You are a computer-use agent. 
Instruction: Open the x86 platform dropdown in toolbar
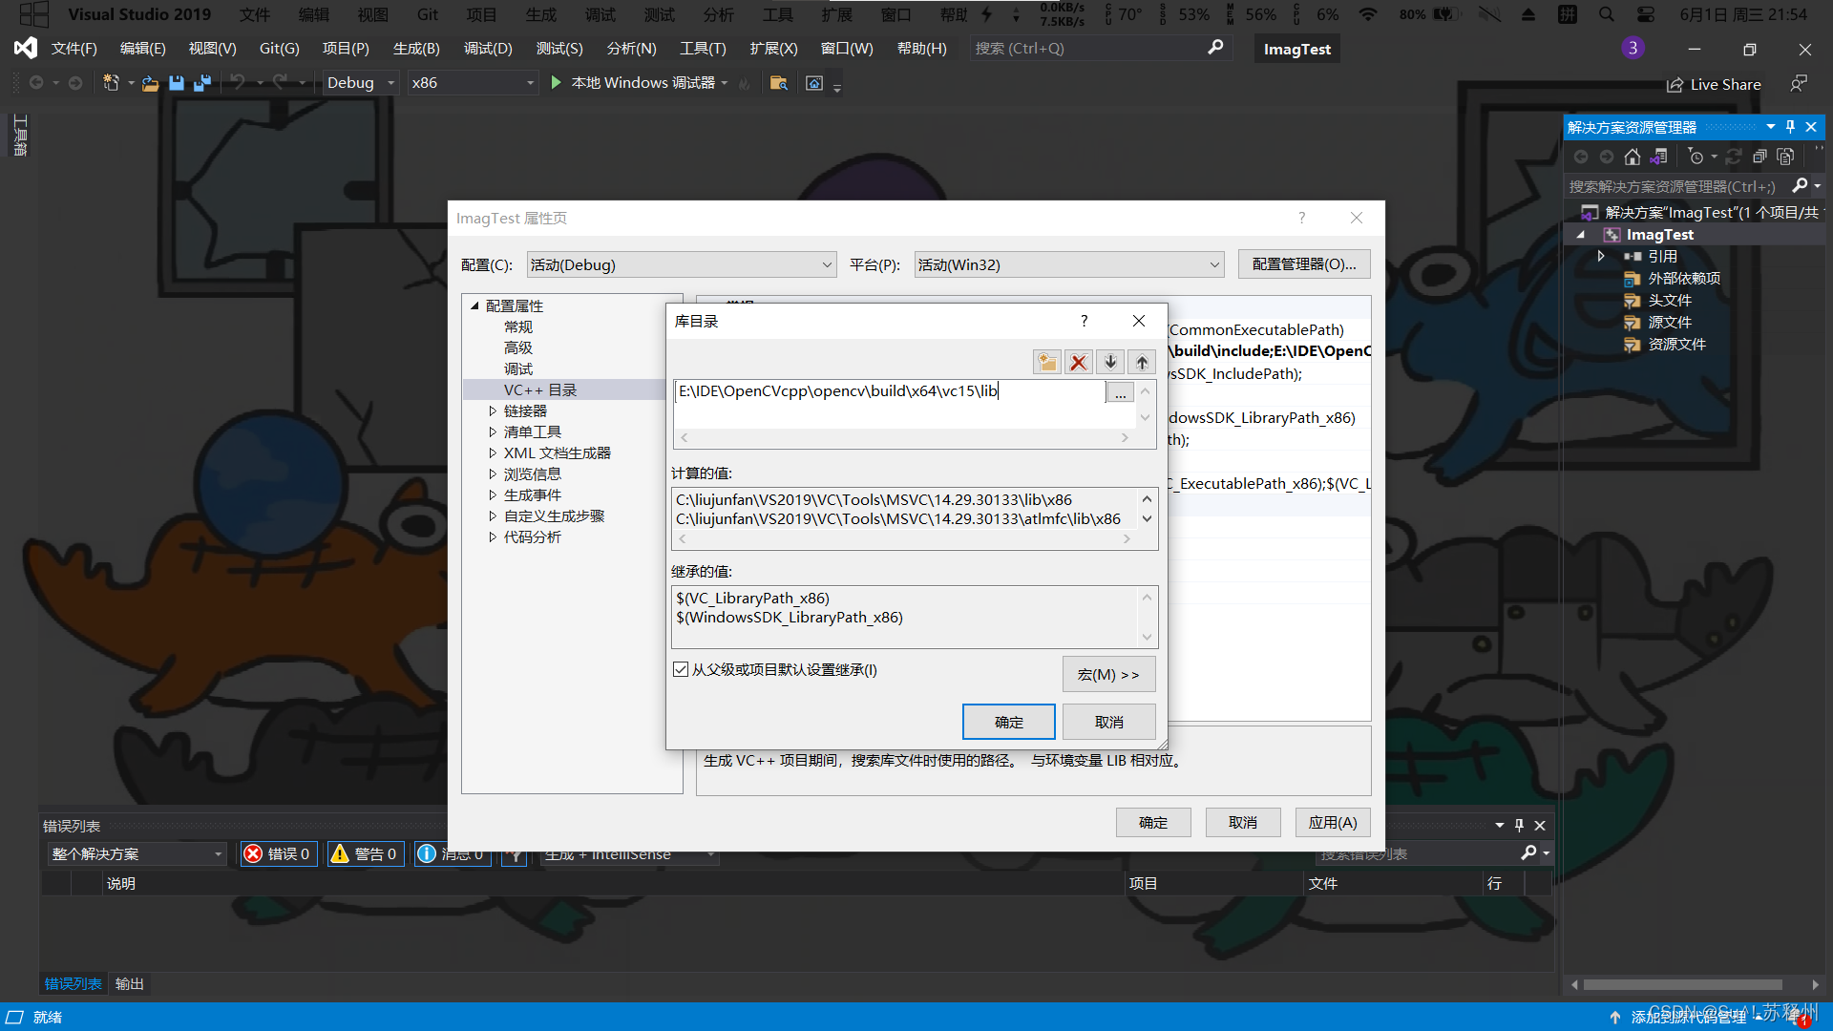click(x=473, y=83)
